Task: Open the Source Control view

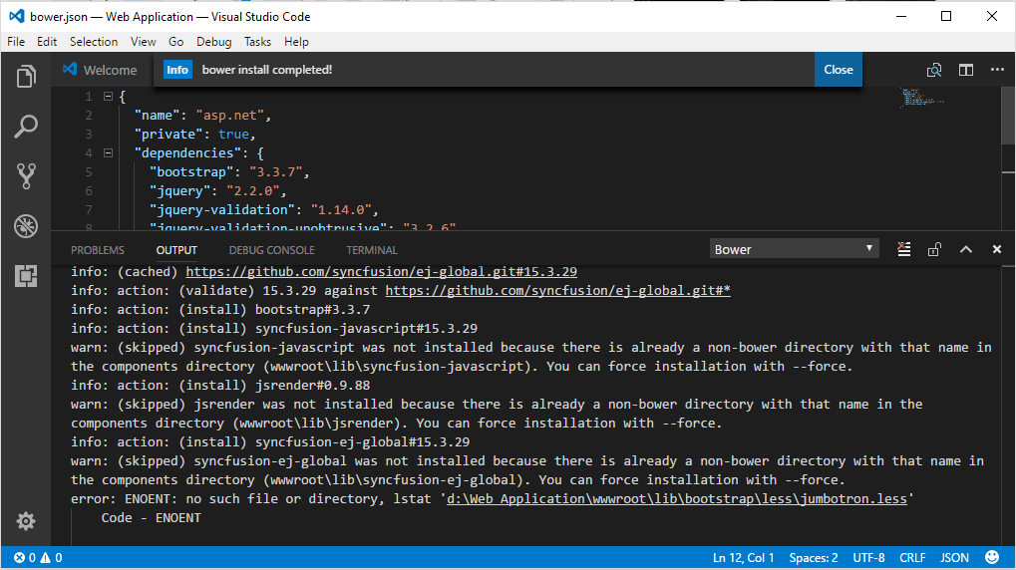Action: coord(26,176)
